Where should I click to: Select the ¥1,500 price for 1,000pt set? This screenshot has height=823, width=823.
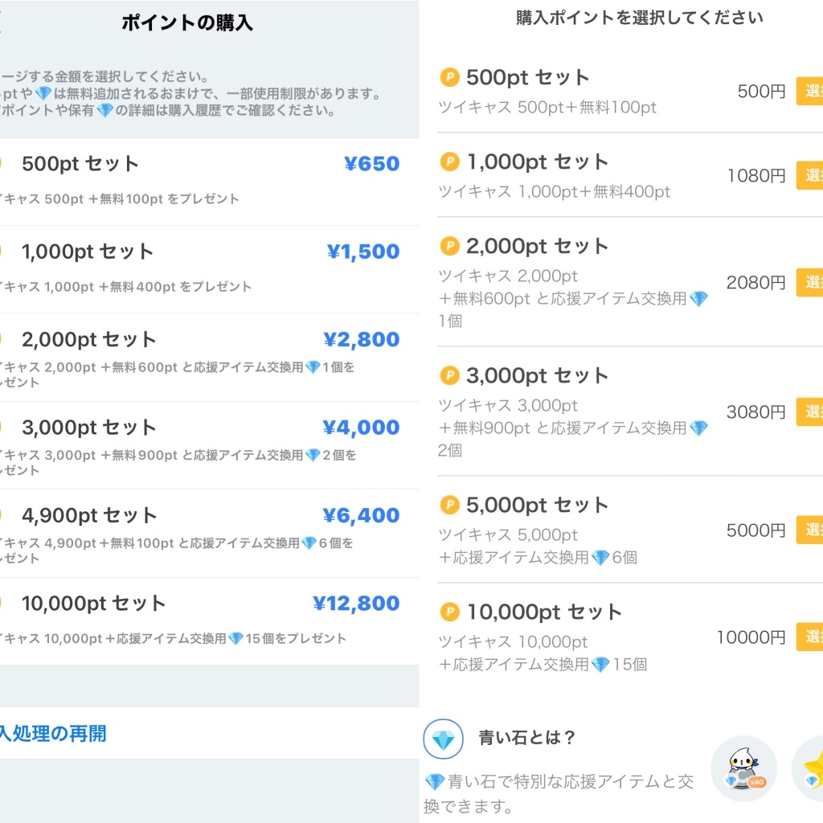[x=362, y=252]
